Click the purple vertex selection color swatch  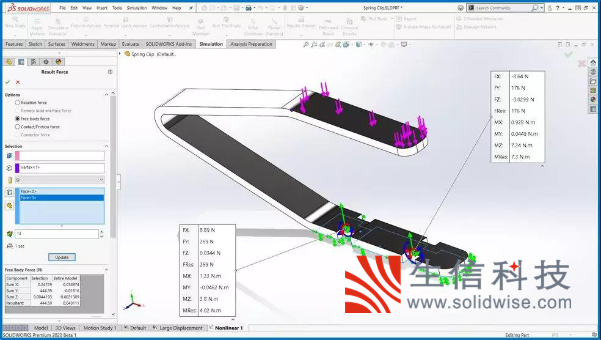click(17, 168)
